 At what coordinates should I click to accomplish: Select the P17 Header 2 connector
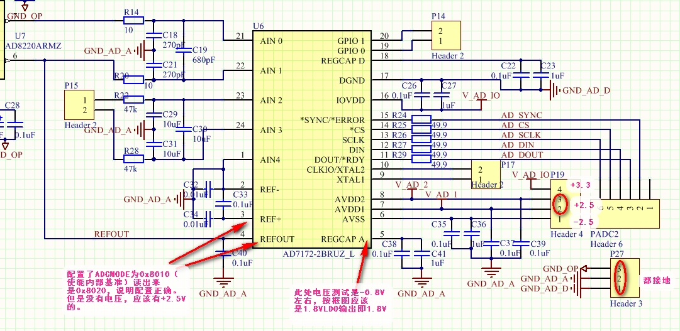pyautogui.click(x=486, y=174)
